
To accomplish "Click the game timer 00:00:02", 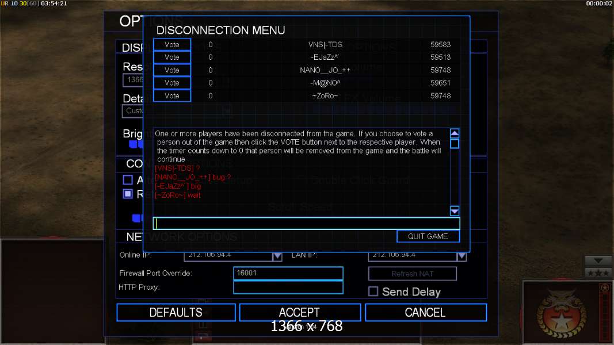I will tap(599, 3).
